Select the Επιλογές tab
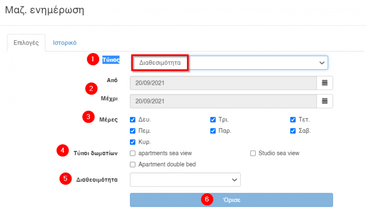366x212 pixels. [26, 43]
